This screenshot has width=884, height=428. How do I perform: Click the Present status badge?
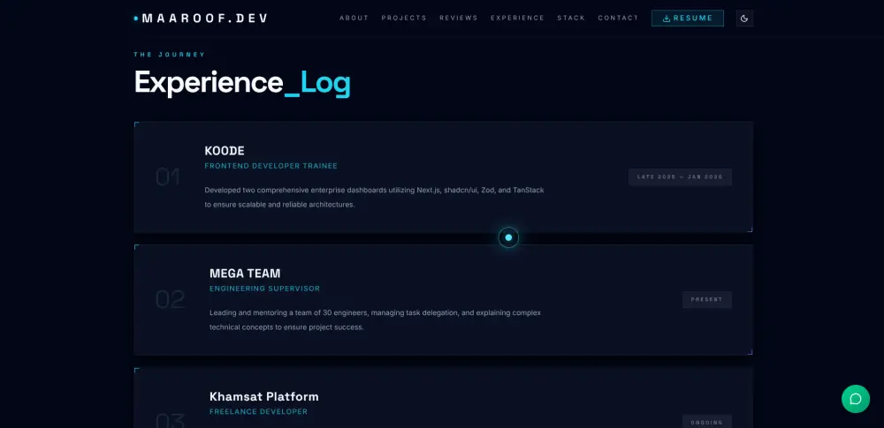(707, 300)
